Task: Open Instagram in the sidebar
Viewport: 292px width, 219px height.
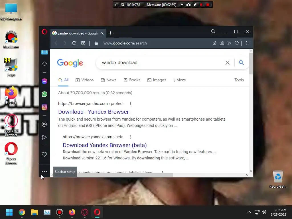Action: pyautogui.click(x=44, y=107)
